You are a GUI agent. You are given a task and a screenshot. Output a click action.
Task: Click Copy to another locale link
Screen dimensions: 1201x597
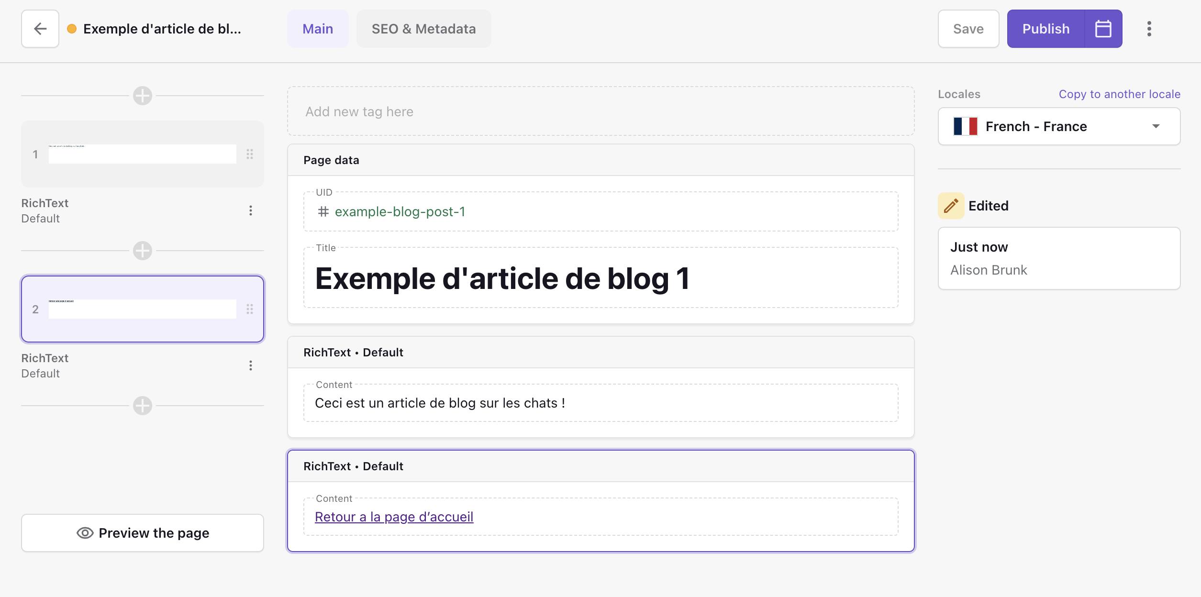(x=1119, y=94)
